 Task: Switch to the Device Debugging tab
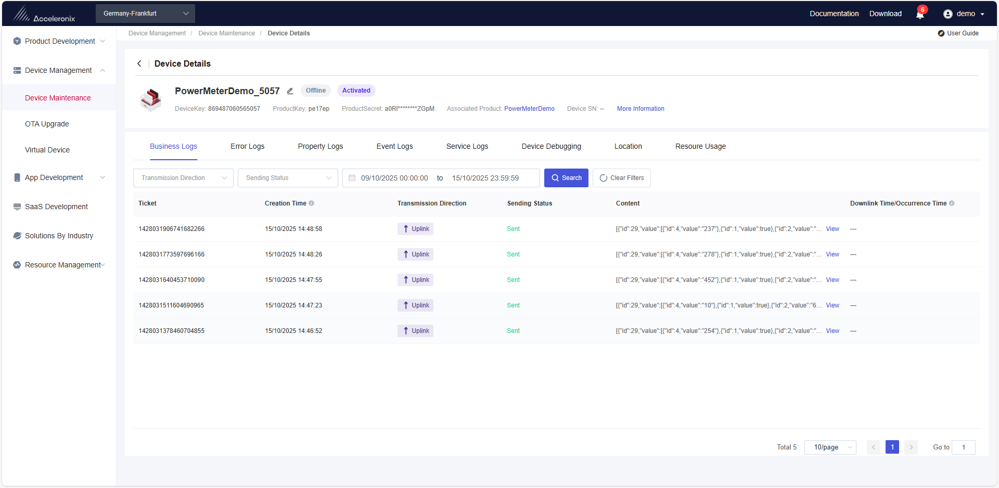[551, 147]
